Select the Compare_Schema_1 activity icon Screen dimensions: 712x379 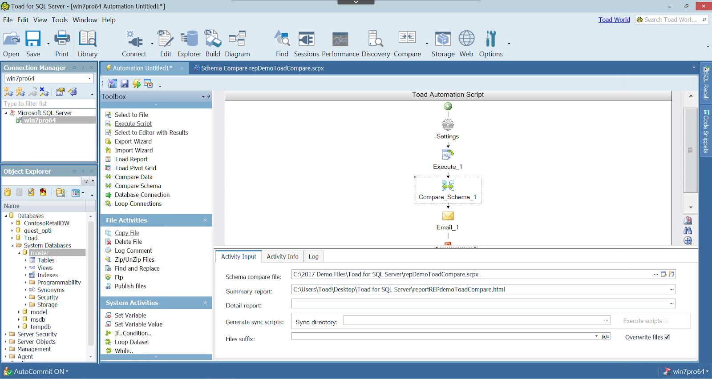tap(448, 185)
